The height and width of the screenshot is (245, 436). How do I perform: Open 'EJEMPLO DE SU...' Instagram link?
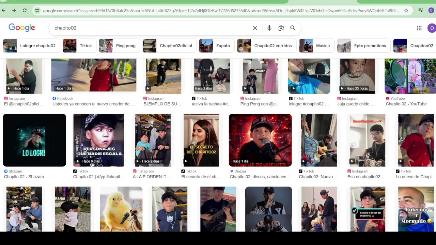(162, 104)
